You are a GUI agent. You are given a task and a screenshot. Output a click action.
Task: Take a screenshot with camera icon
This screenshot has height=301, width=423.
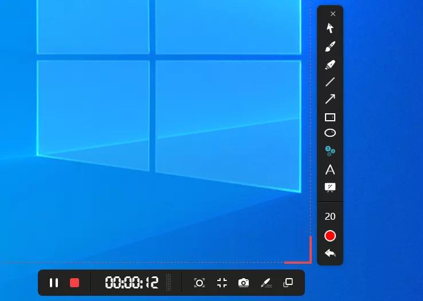click(x=244, y=283)
